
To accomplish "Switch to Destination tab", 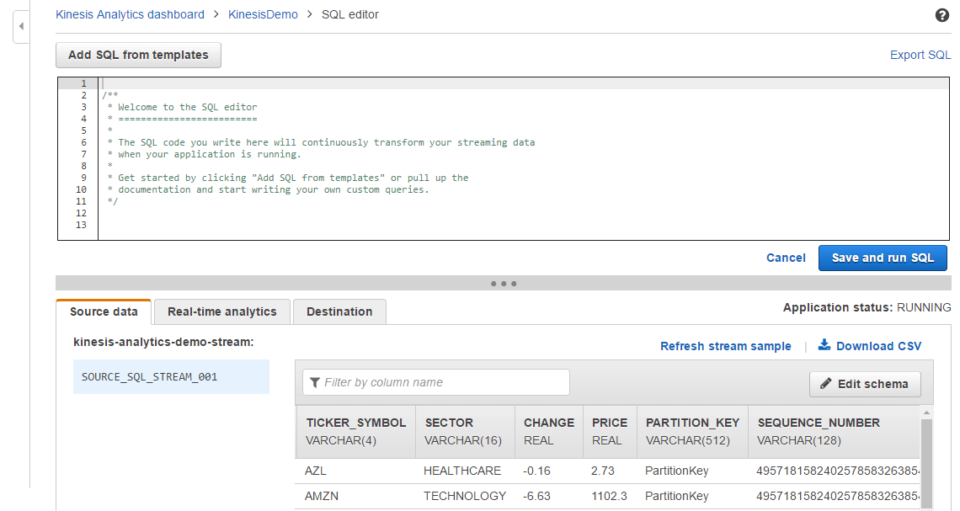I will pyautogui.click(x=339, y=311).
